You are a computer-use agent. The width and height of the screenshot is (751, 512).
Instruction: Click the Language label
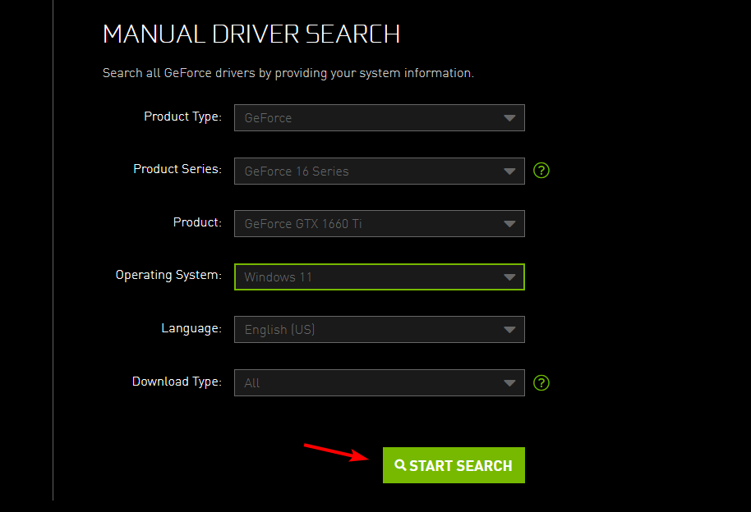(191, 328)
